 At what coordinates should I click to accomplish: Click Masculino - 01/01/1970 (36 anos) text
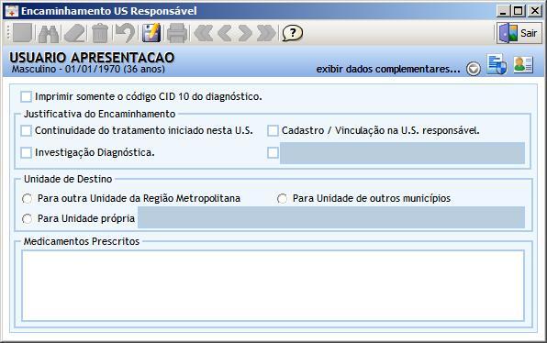coord(88,69)
